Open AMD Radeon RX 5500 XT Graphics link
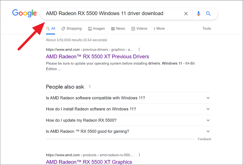243x165 pixels. coord(89,162)
